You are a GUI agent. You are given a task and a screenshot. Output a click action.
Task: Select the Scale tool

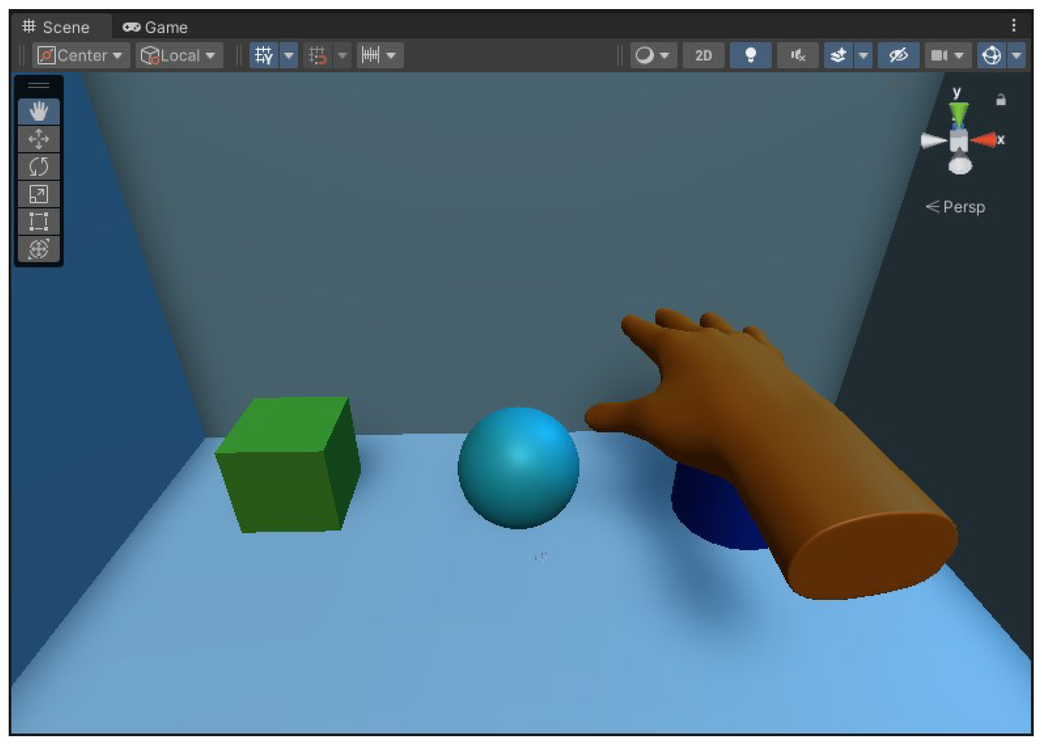point(38,194)
